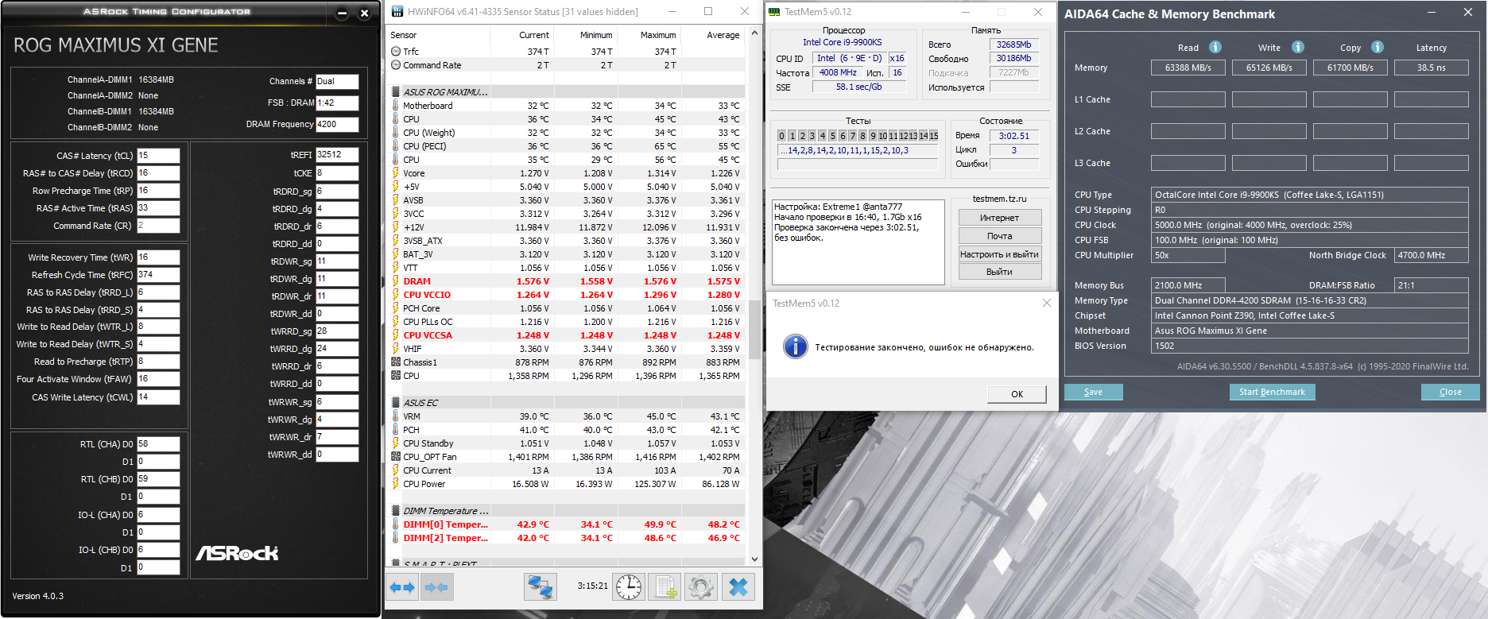Click the fan icon of the Chassis1 row
Viewport: 1488px width, 619px height.
(396, 362)
